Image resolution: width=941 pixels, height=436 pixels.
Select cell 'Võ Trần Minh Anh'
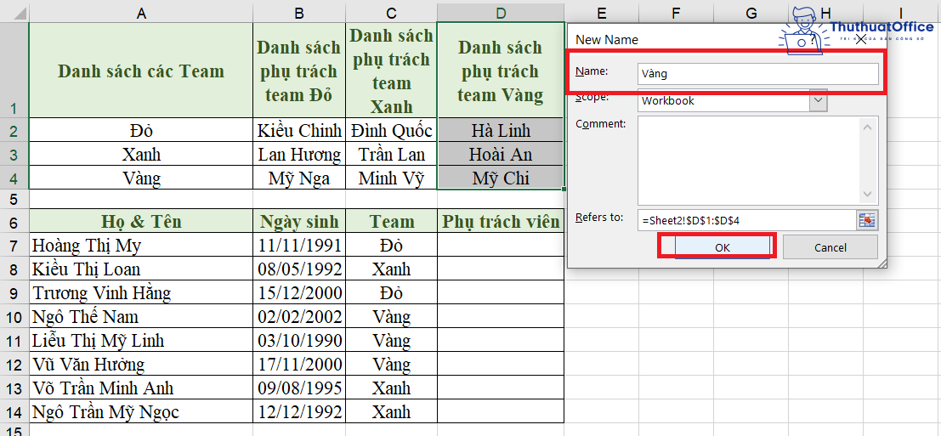point(141,388)
